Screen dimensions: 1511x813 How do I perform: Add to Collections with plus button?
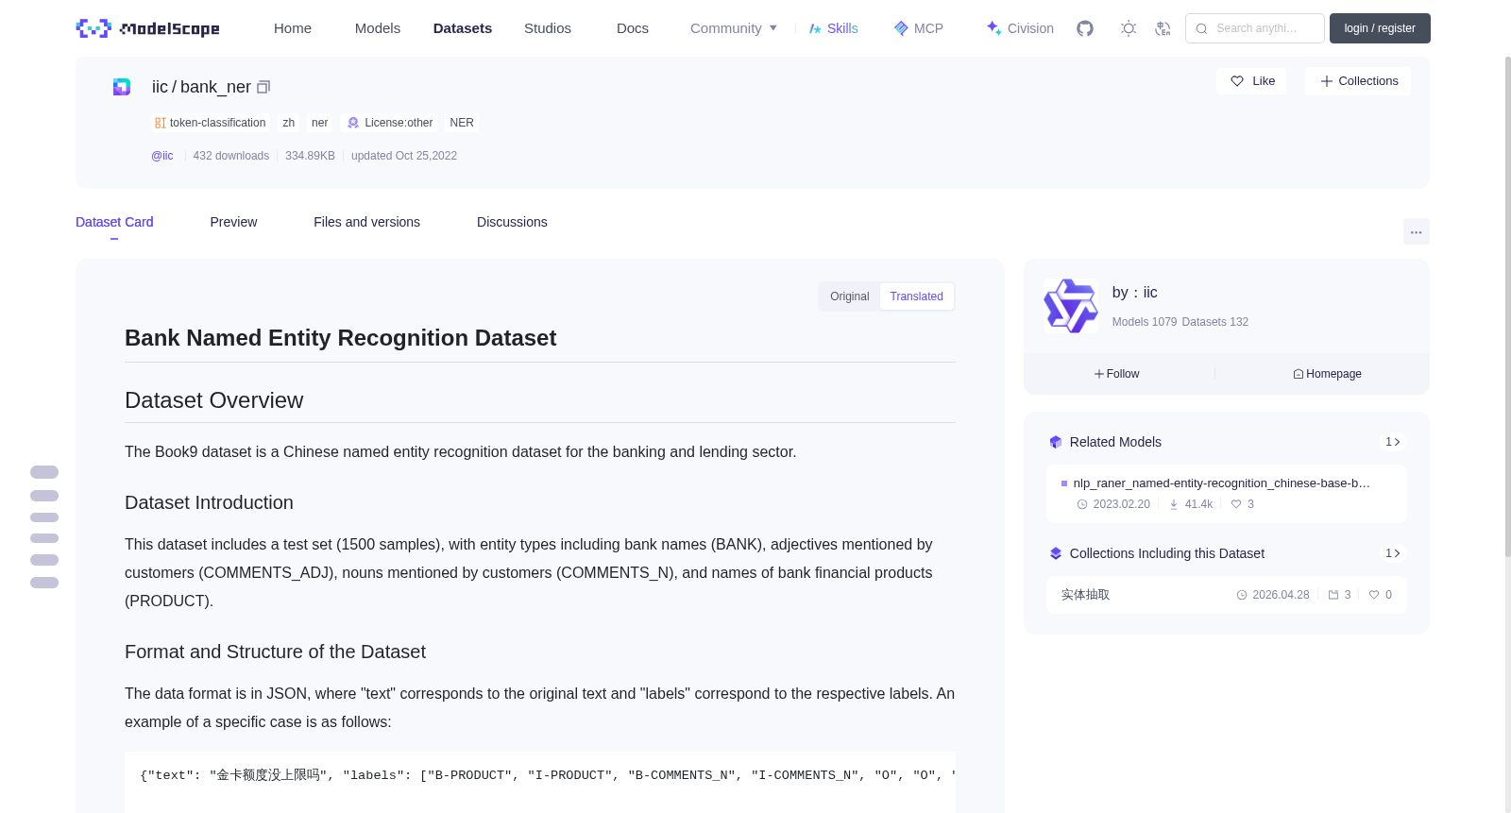tap(1358, 81)
